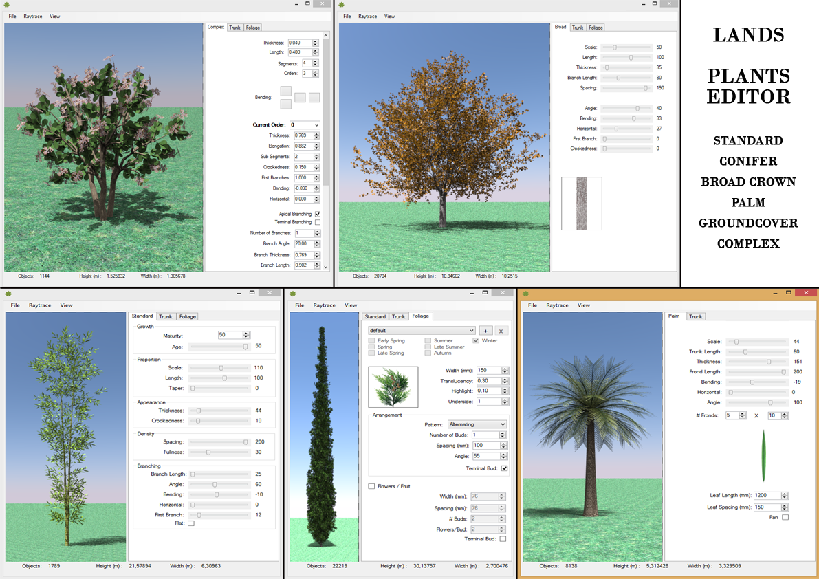Open the default foliage preset dropdown

coord(422,331)
